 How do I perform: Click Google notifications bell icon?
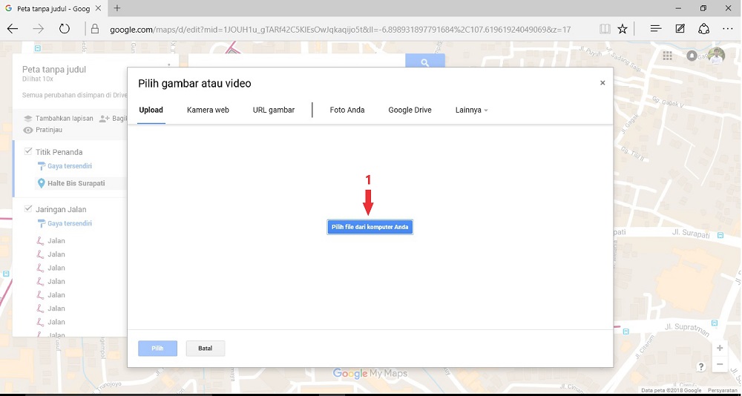(692, 56)
